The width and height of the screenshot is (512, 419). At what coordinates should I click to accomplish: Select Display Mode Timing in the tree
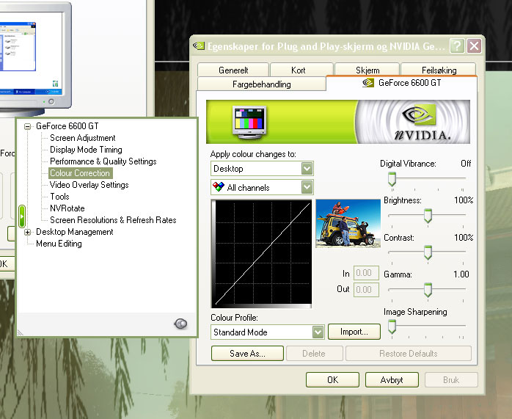pos(86,150)
